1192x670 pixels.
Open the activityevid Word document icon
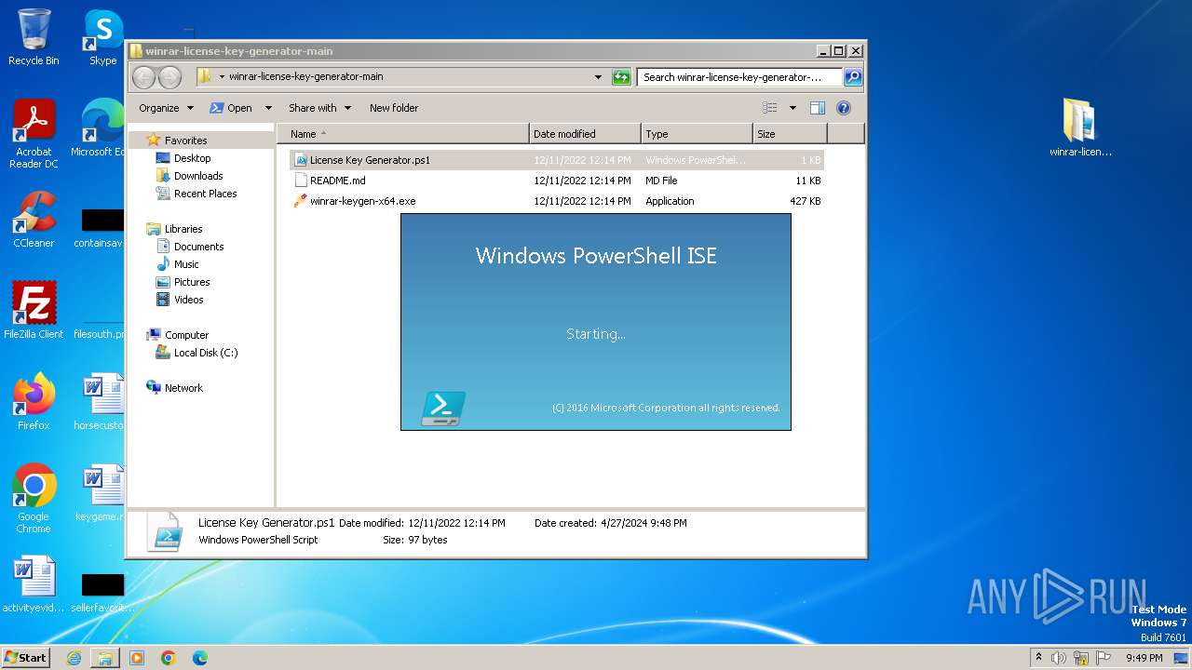click(34, 584)
